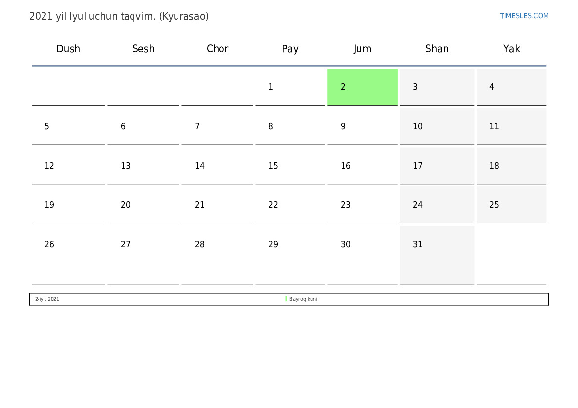Select day 15 in the calendar
The image size is (578, 408).
pyautogui.click(x=290, y=166)
